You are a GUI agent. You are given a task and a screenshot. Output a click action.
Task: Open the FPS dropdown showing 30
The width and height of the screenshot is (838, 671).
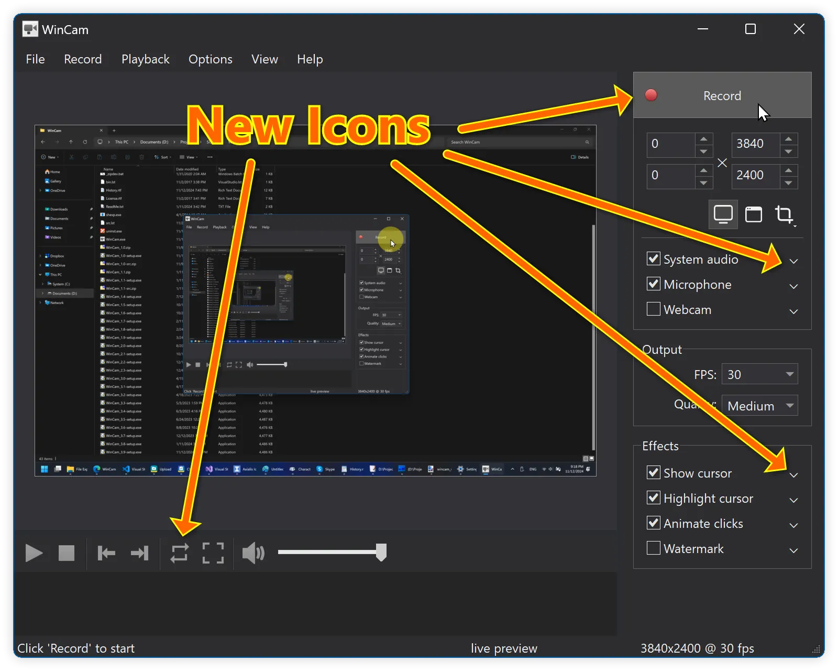pyautogui.click(x=760, y=374)
